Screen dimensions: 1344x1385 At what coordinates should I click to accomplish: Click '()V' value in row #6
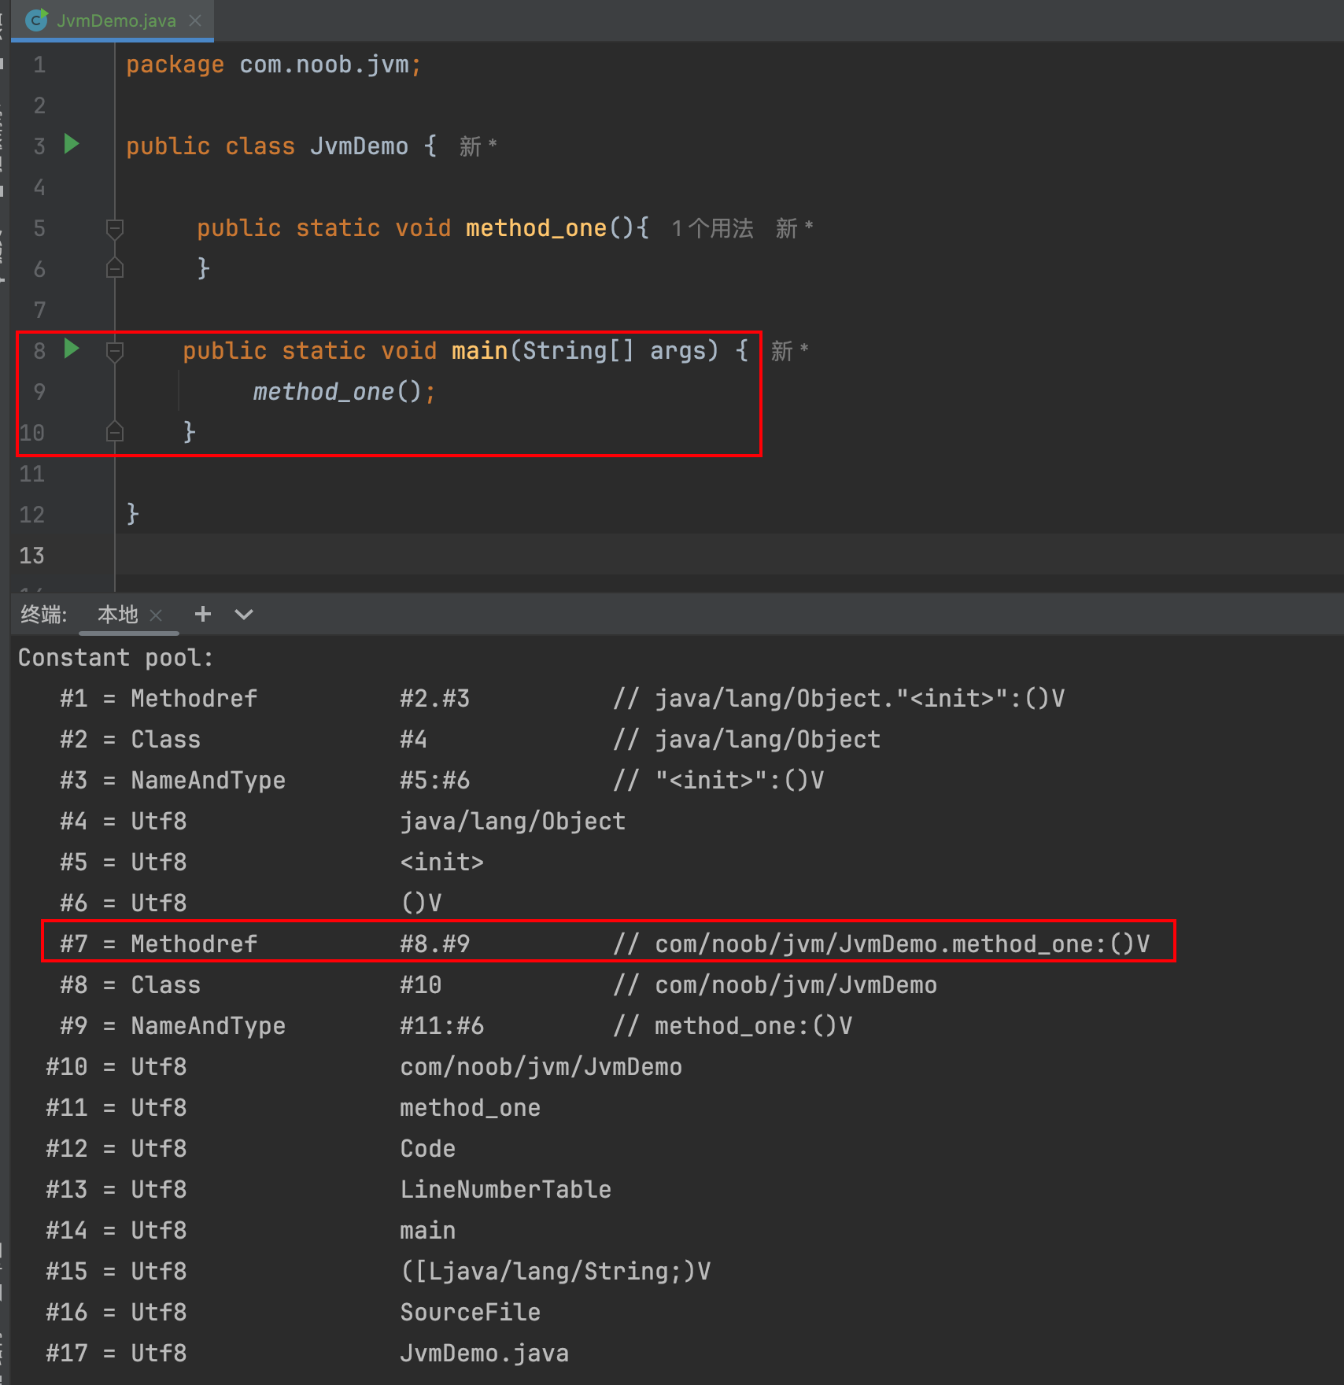tap(421, 903)
